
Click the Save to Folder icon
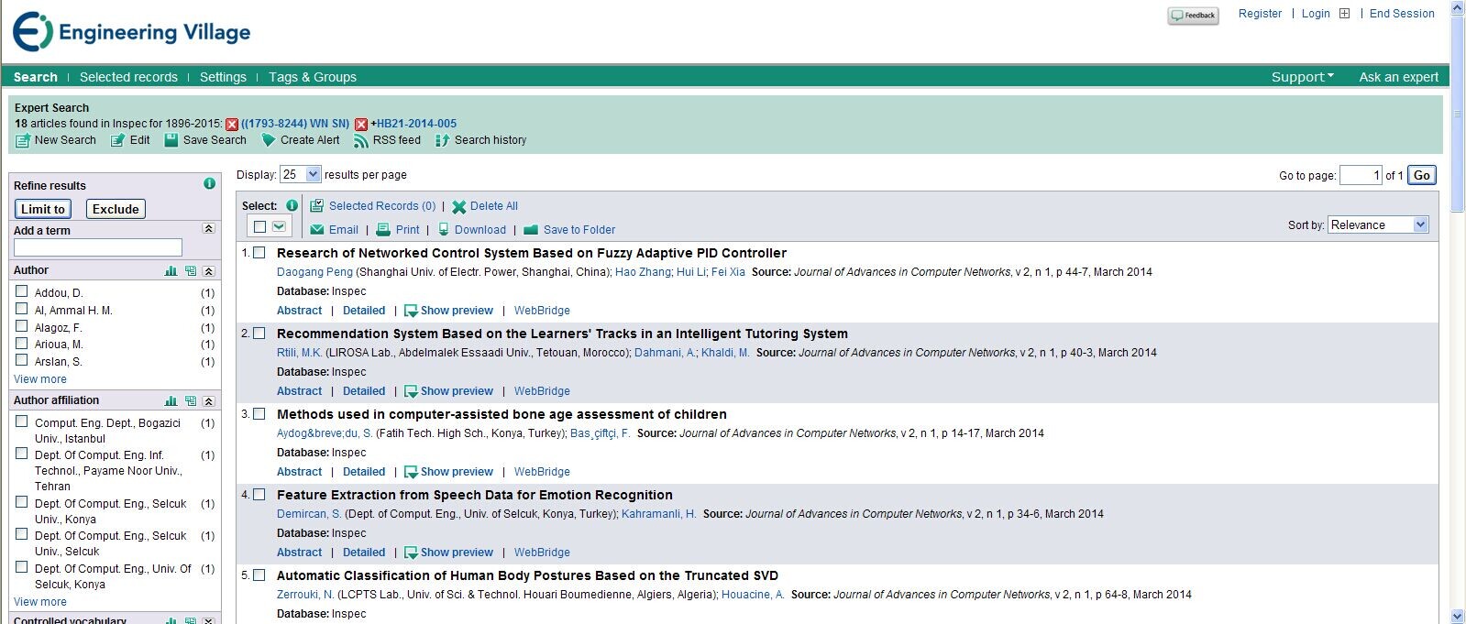click(531, 230)
